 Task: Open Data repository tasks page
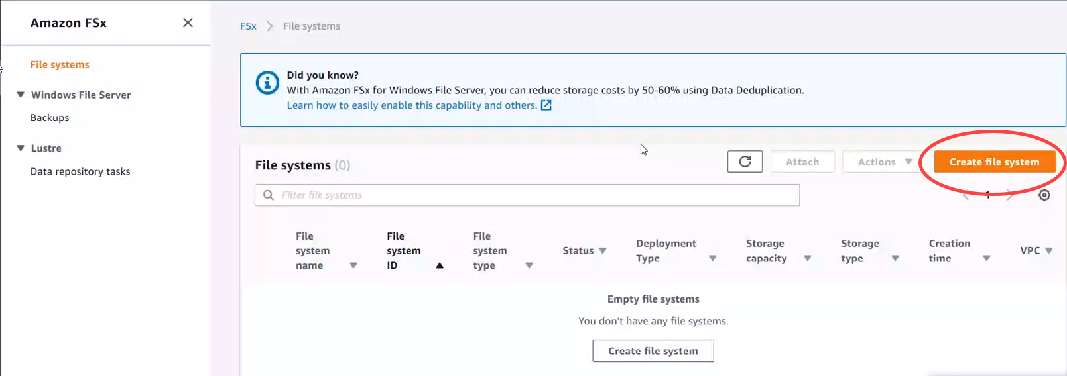(80, 171)
